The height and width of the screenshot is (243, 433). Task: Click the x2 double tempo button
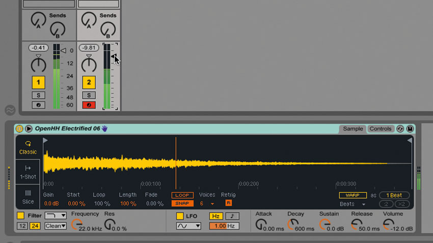[x=402, y=204]
